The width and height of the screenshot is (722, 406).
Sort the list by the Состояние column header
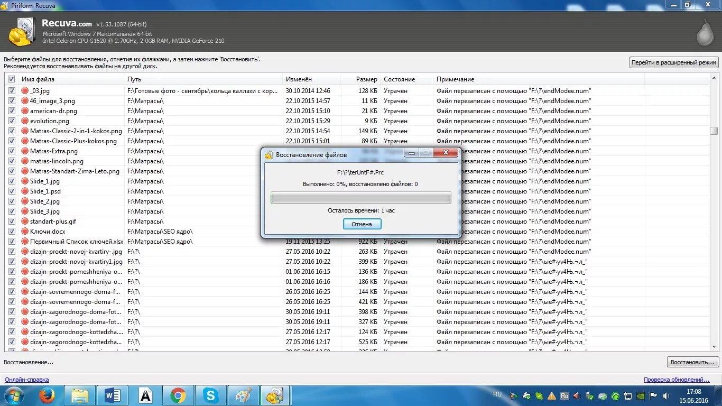tap(406, 79)
